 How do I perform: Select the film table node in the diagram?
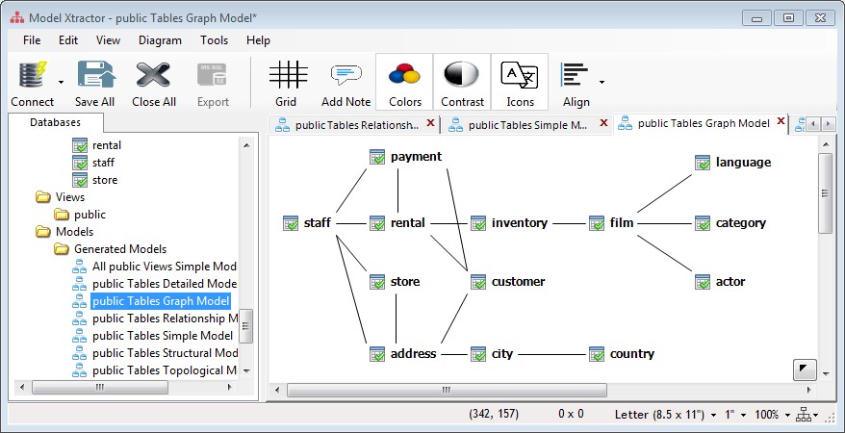pyautogui.click(x=621, y=223)
